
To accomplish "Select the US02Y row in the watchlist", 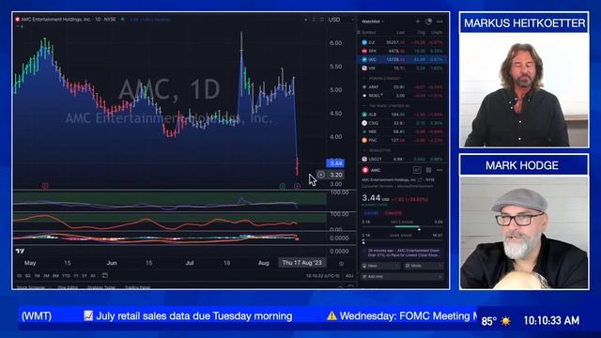I will [x=403, y=159].
